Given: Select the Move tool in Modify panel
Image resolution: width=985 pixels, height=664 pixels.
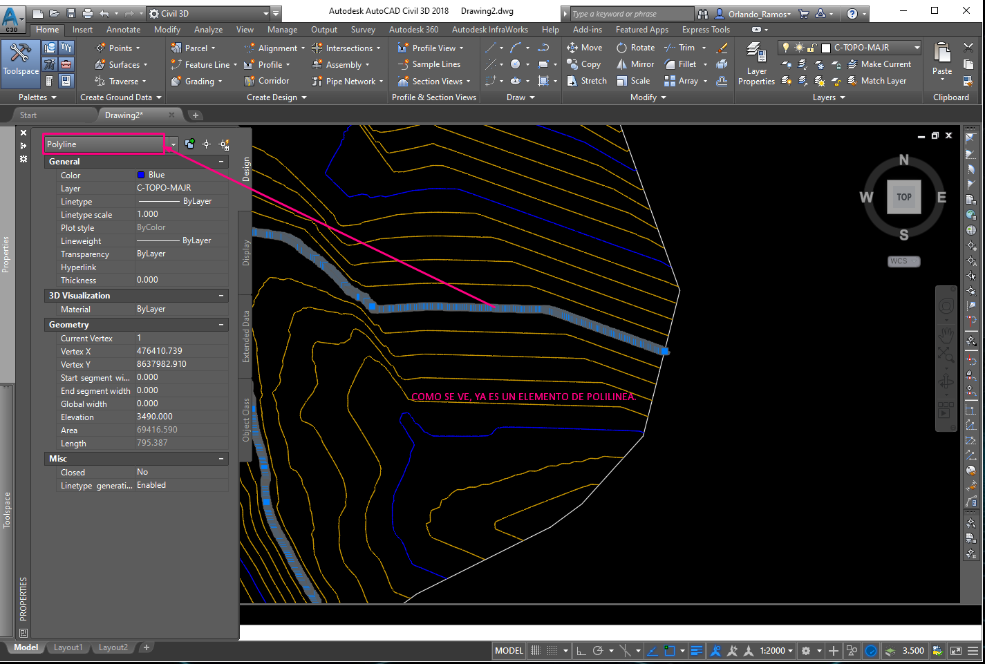Looking at the screenshot, I should (585, 47).
